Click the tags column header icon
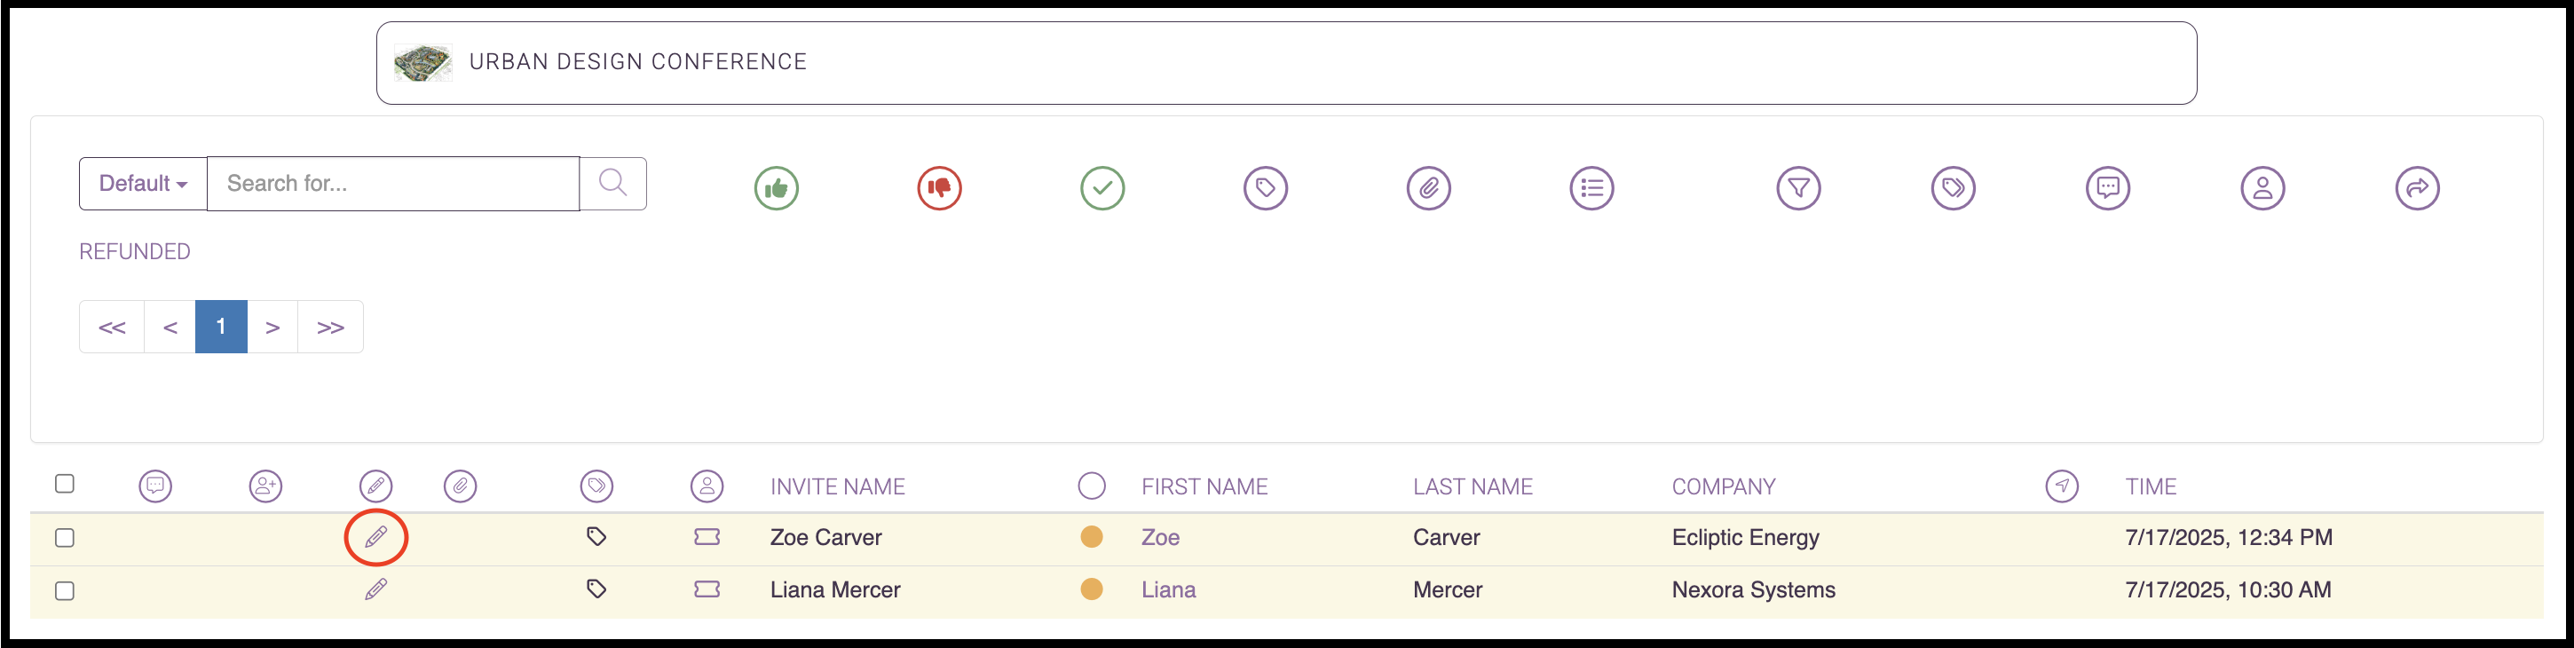Image resolution: width=2574 pixels, height=648 pixels. (596, 487)
